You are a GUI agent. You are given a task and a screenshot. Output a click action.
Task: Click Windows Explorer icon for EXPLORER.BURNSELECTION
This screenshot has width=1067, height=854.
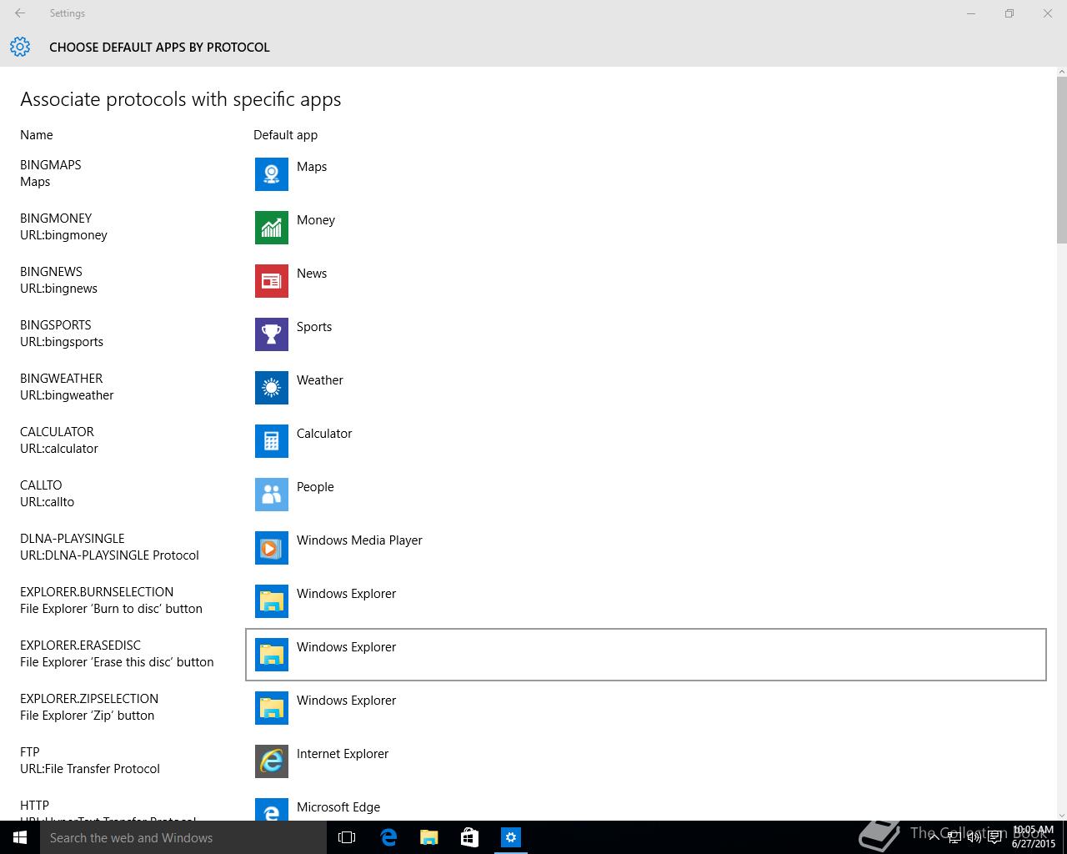point(272,601)
